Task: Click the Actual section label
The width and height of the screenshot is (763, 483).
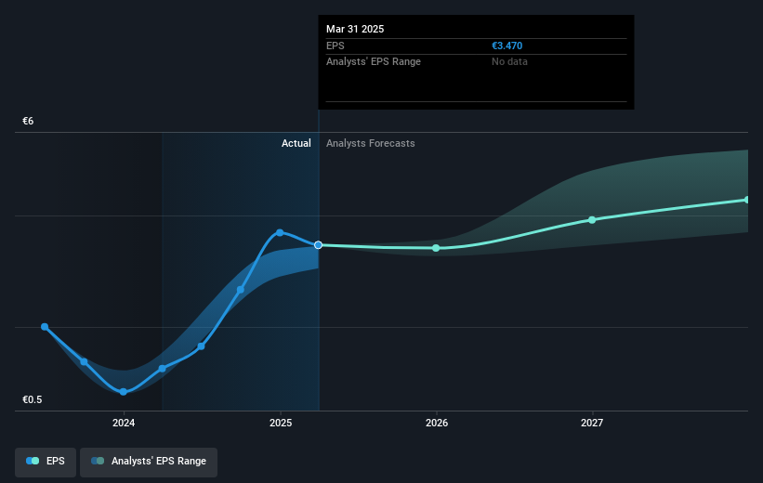Action: click(296, 143)
